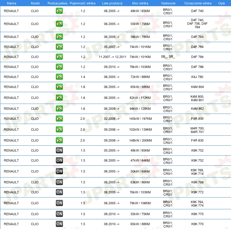Click the diesel ON icon in the 47kW / 64KM row
This screenshot has height=229, width=231.
click(x=59, y=160)
